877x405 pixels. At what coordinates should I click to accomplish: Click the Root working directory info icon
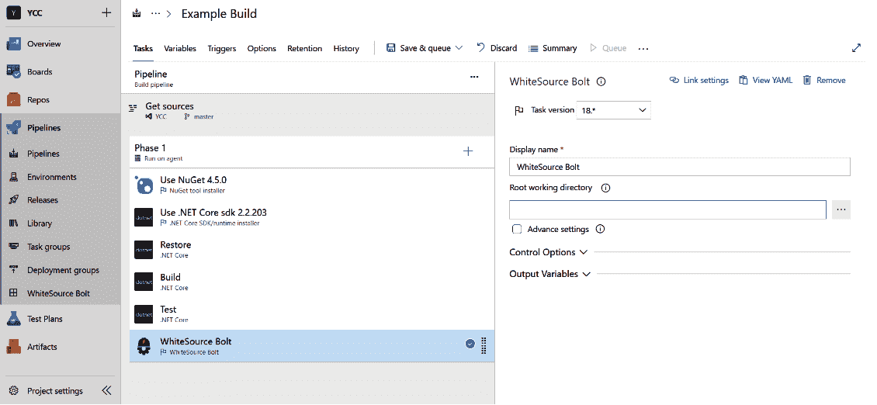coord(605,188)
